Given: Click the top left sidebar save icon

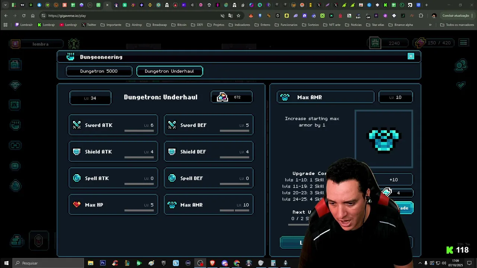Looking at the screenshot, I should point(15,64).
